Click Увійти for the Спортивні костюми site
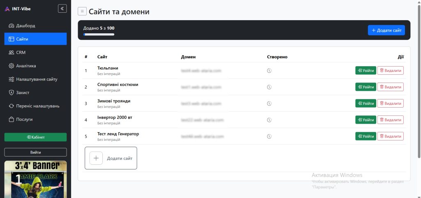The image size is (421, 198). pos(365,87)
